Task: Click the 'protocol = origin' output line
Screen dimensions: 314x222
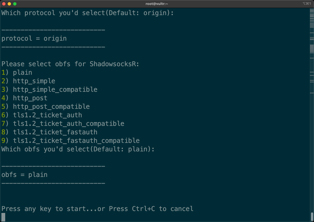Action: pyautogui.click(x=34, y=38)
